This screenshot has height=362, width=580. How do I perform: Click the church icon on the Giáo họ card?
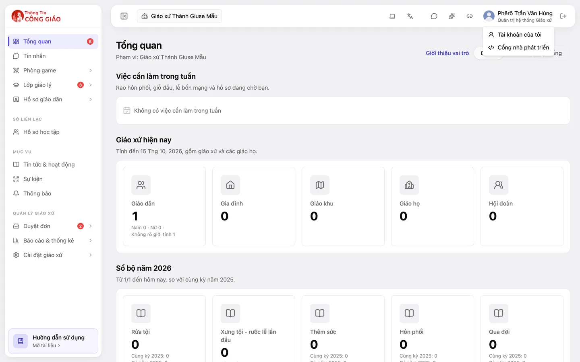409,185
